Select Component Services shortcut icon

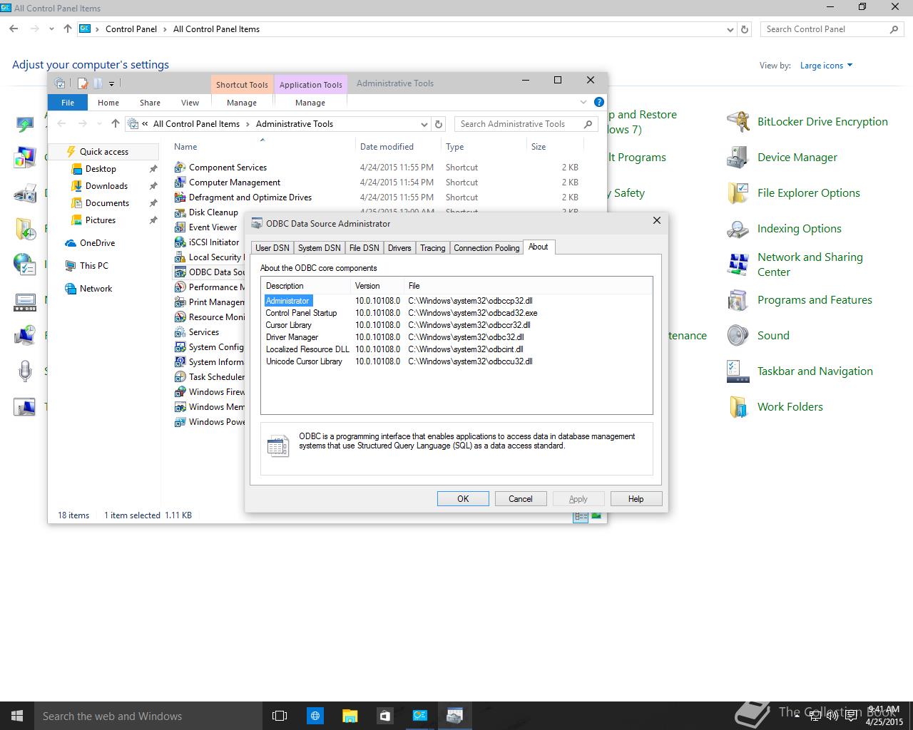click(x=180, y=168)
